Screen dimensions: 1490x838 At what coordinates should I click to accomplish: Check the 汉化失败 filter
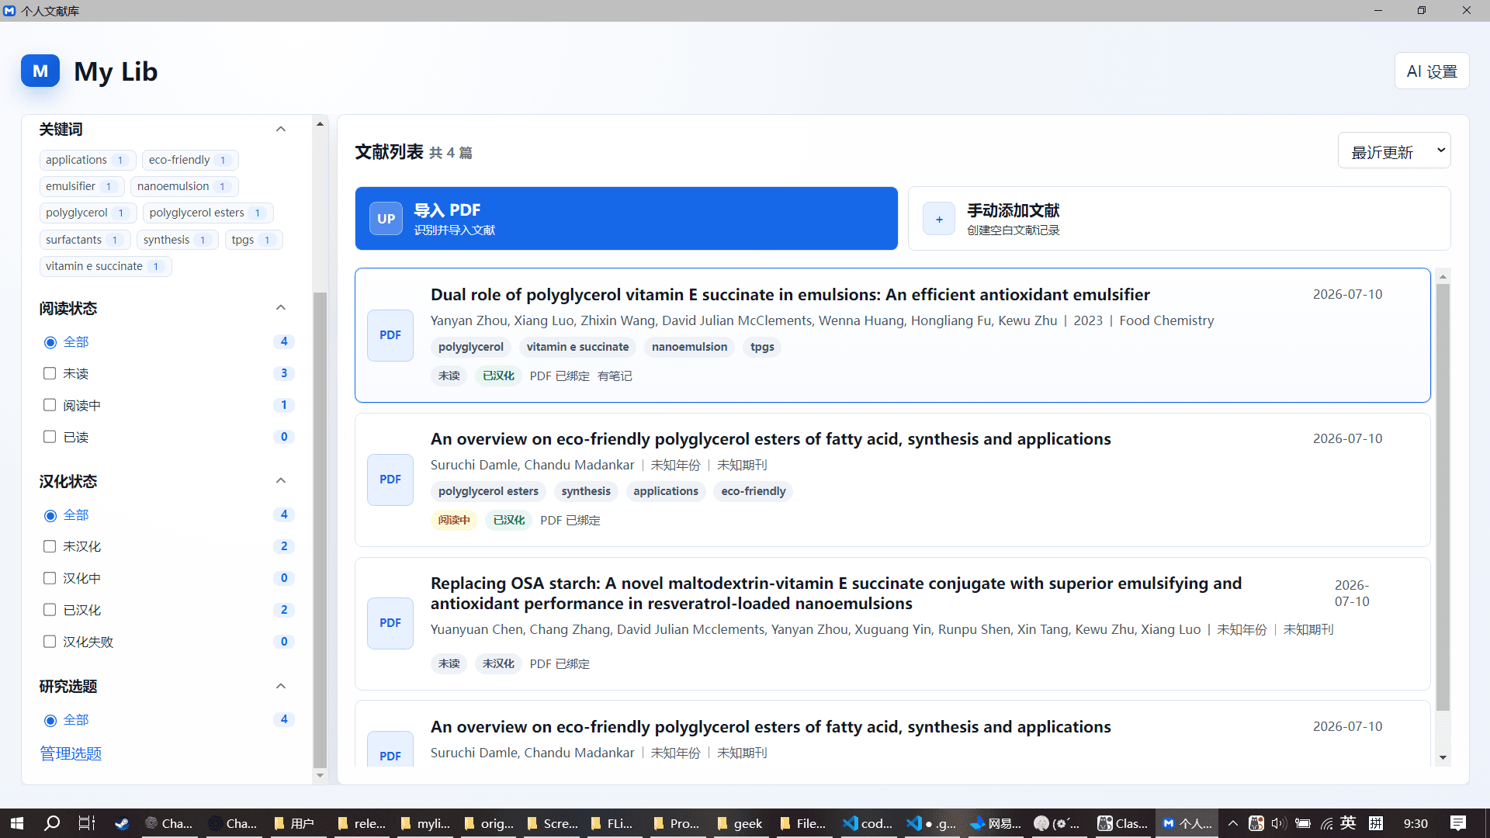pos(50,642)
